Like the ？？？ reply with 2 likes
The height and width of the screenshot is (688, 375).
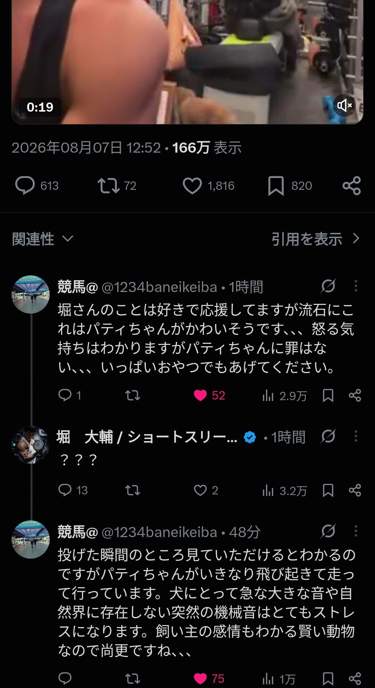pos(206,490)
